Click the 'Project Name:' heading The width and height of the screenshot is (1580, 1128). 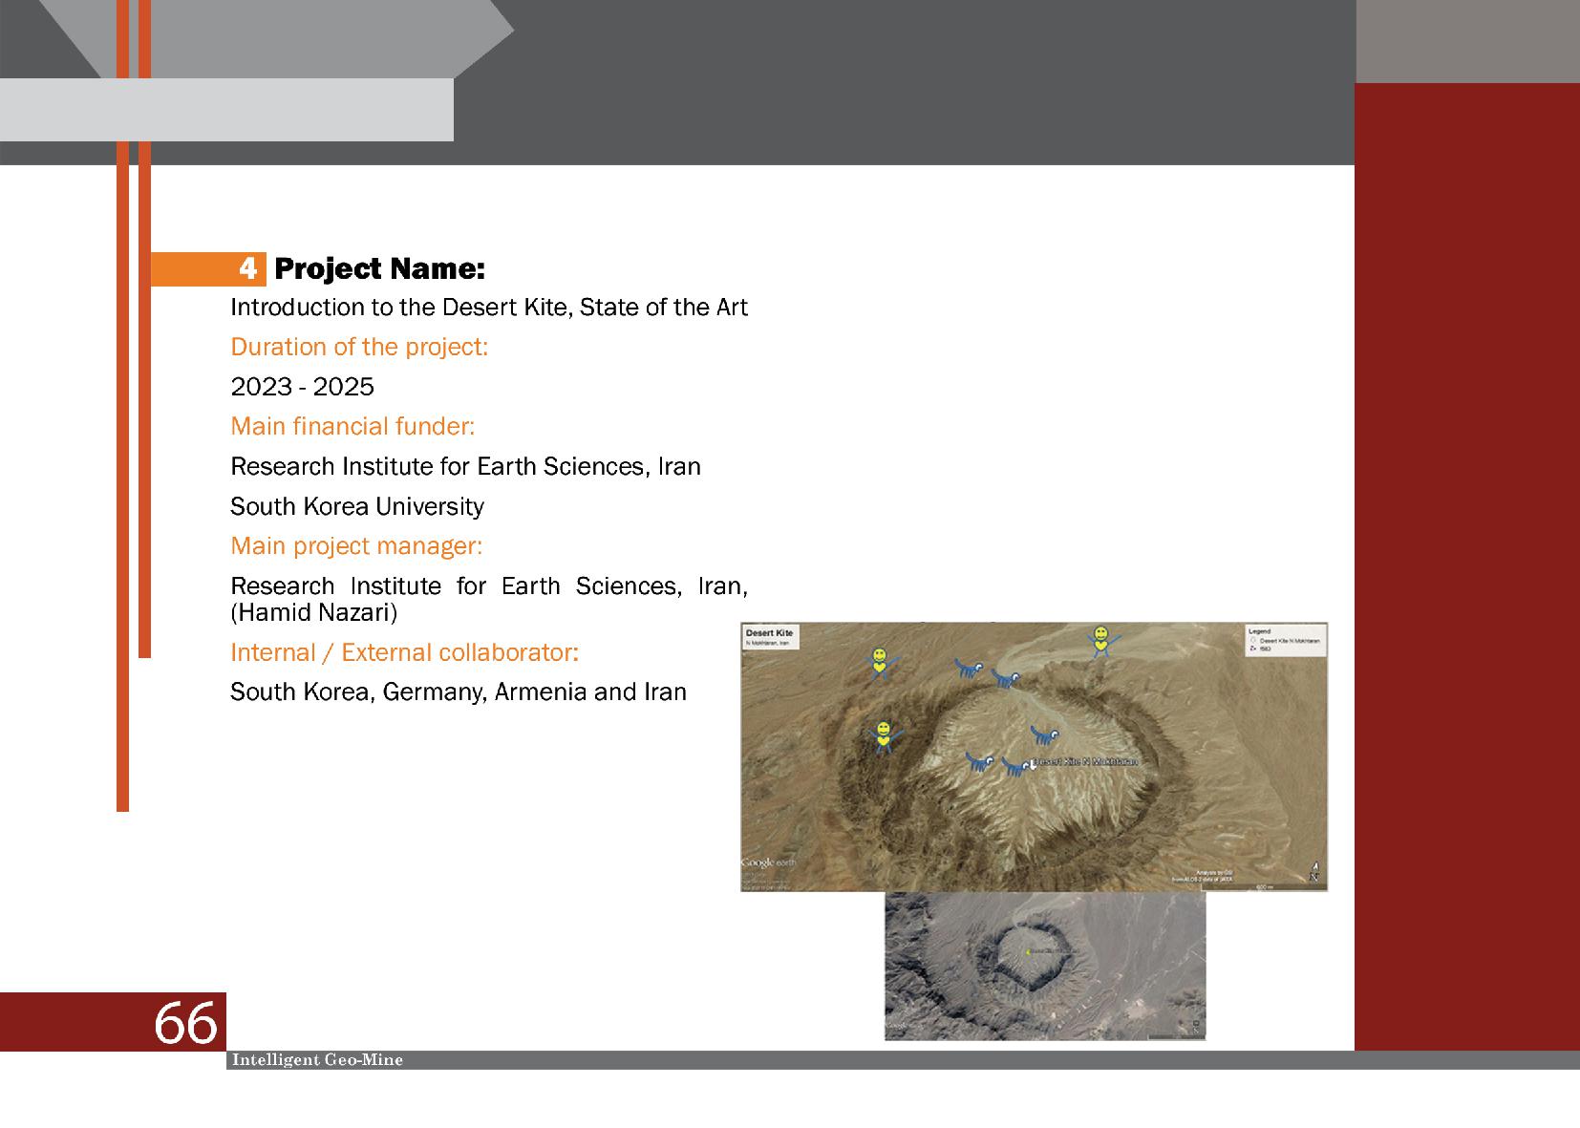[379, 269]
